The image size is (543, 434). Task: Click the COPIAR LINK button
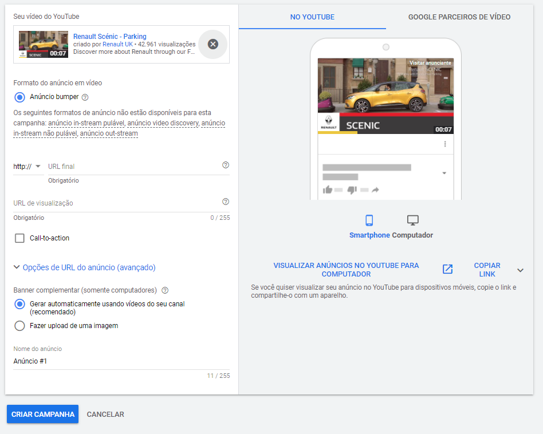487,270
